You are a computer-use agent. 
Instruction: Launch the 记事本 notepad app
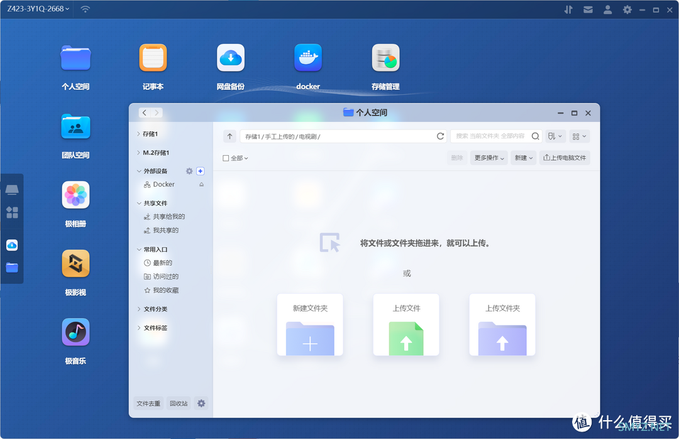(x=153, y=58)
